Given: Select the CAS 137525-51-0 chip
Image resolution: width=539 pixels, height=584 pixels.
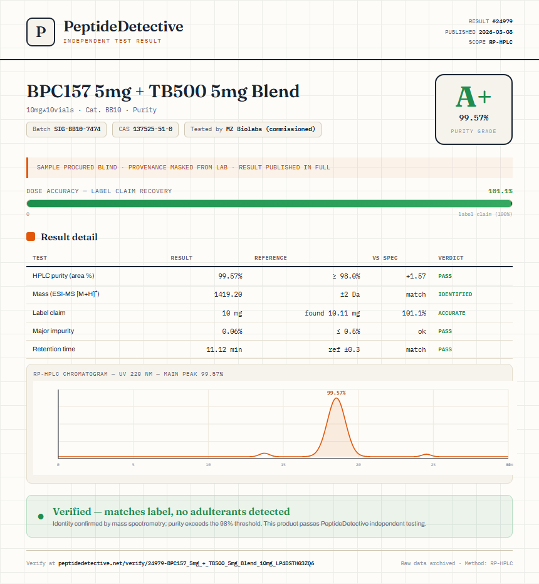Looking at the screenshot, I should tap(145, 129).
